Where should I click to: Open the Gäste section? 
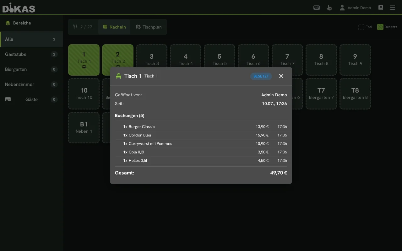31,99
